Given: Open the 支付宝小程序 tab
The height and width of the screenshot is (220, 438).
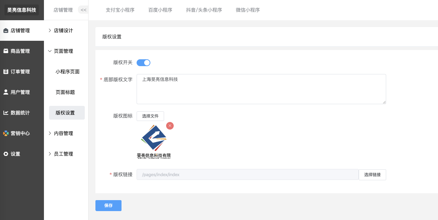Looking at the screenshot, I should 120,10.
